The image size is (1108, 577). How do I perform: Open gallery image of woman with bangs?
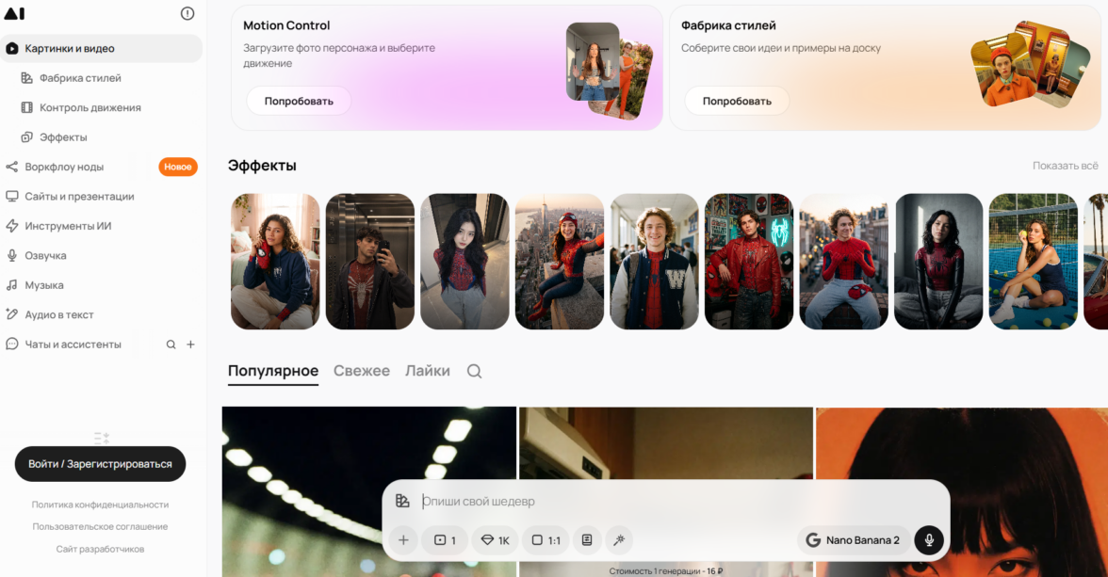pos(962,491)
